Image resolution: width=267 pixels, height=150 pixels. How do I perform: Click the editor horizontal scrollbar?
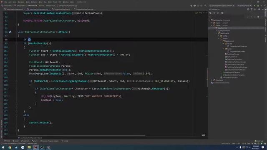point(81,136)
